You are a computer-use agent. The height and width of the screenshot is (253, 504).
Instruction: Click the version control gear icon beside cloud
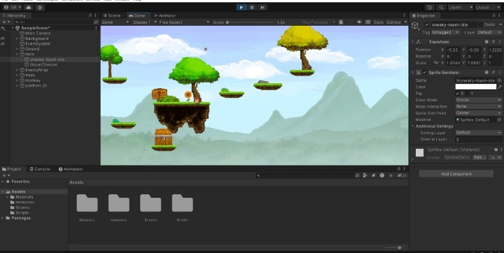(x=39, y=7)
